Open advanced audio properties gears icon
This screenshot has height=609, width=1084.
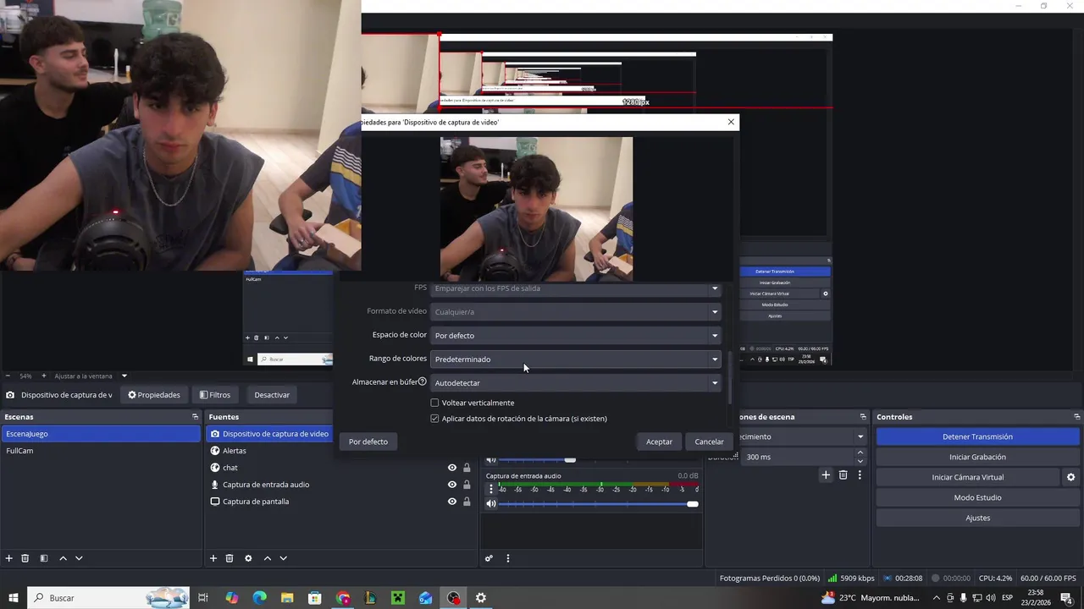pos(489,558)
